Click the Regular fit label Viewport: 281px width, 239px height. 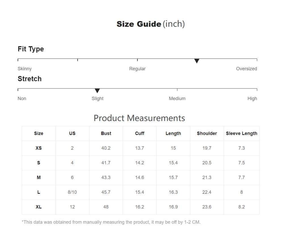(137, 69)
